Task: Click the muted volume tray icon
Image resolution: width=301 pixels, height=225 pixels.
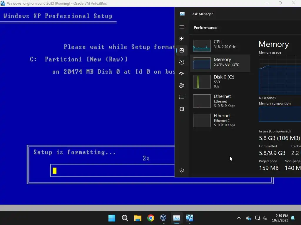Action: pyautogui.click(x=265, y=218)
